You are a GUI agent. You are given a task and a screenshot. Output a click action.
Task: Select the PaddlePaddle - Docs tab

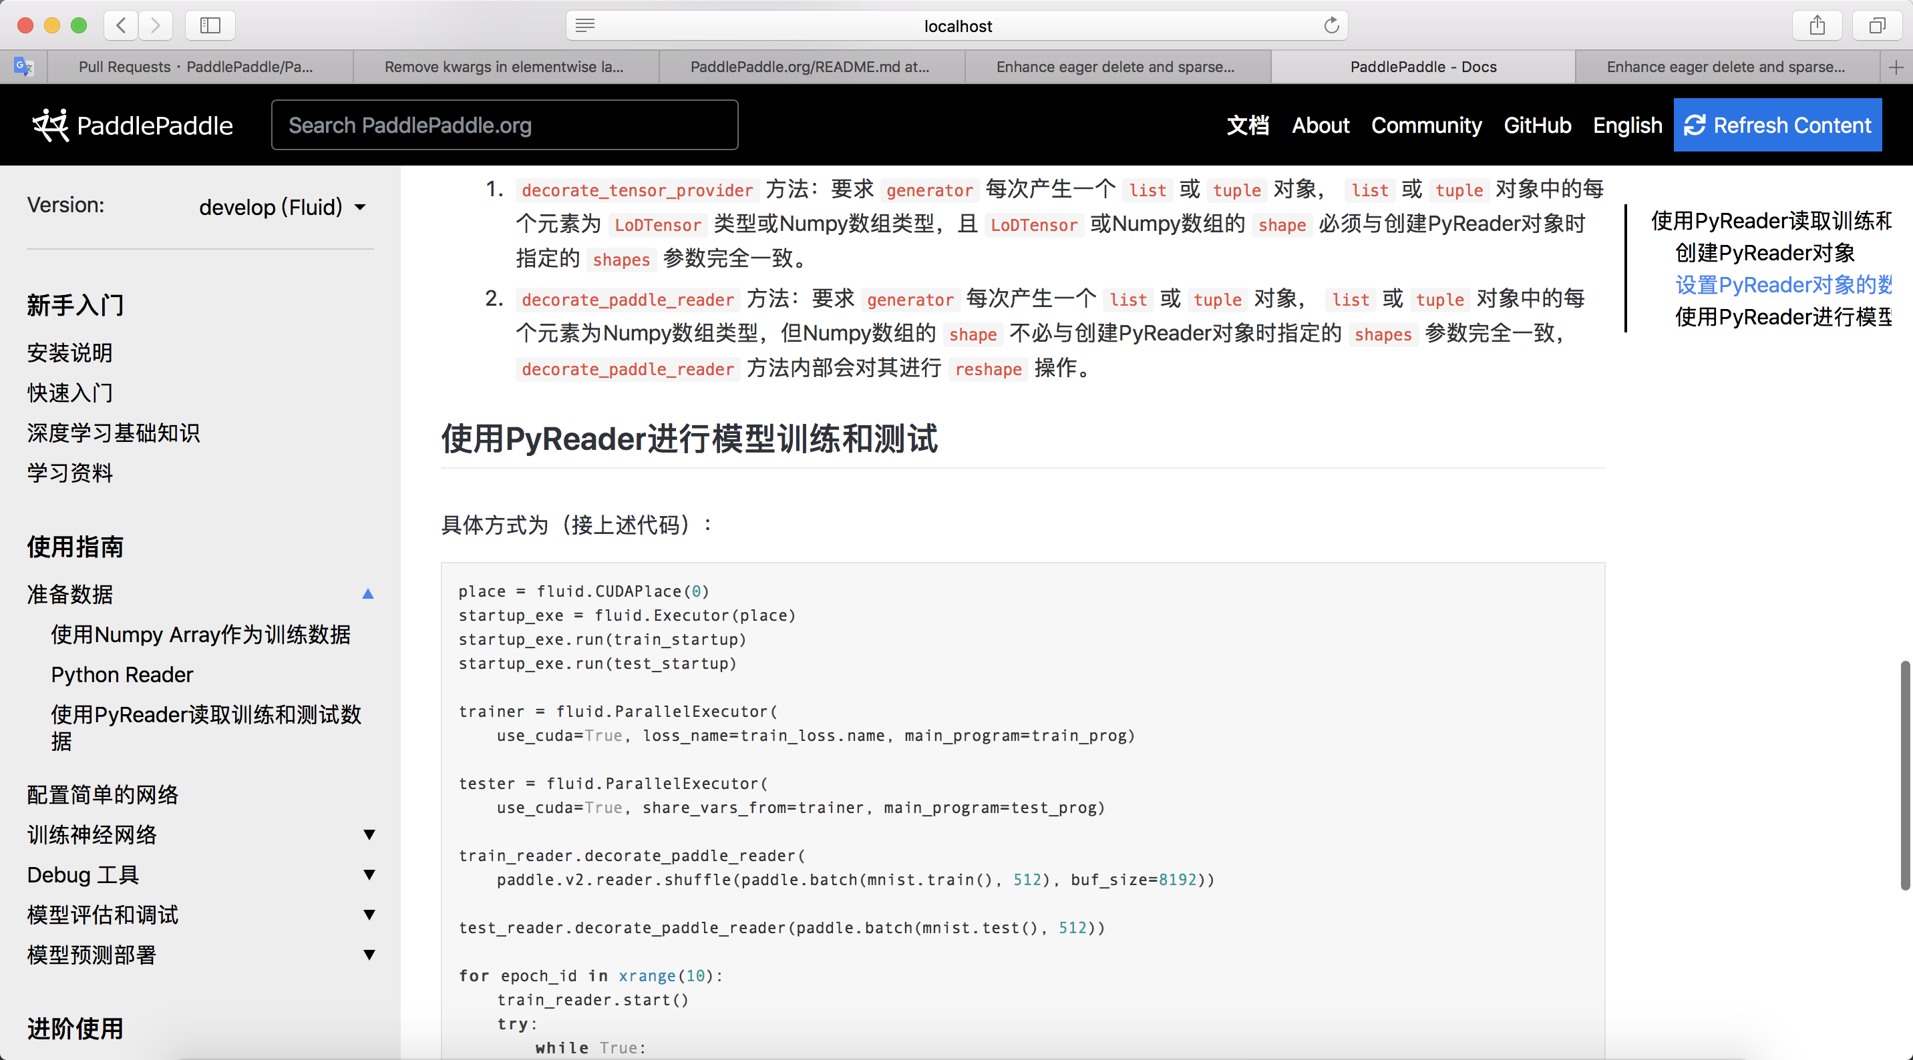click(x=1423, y=67)
